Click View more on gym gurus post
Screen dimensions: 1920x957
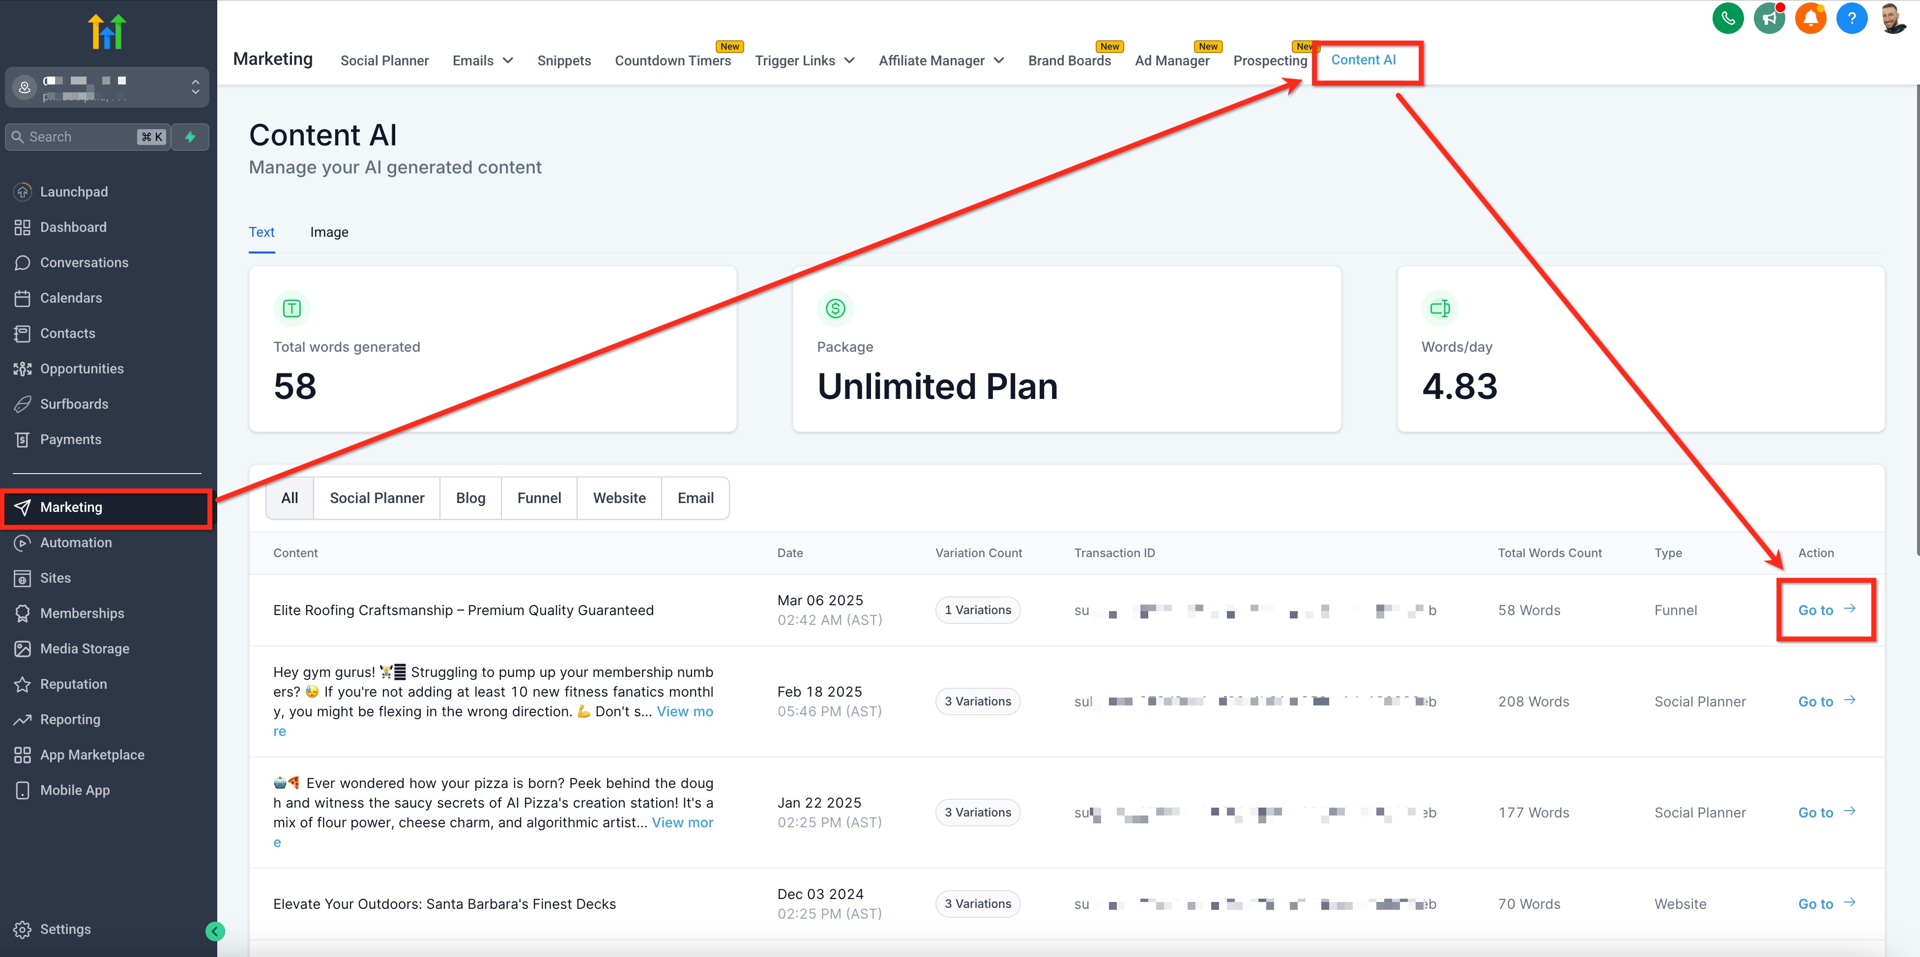coord(684,712)
